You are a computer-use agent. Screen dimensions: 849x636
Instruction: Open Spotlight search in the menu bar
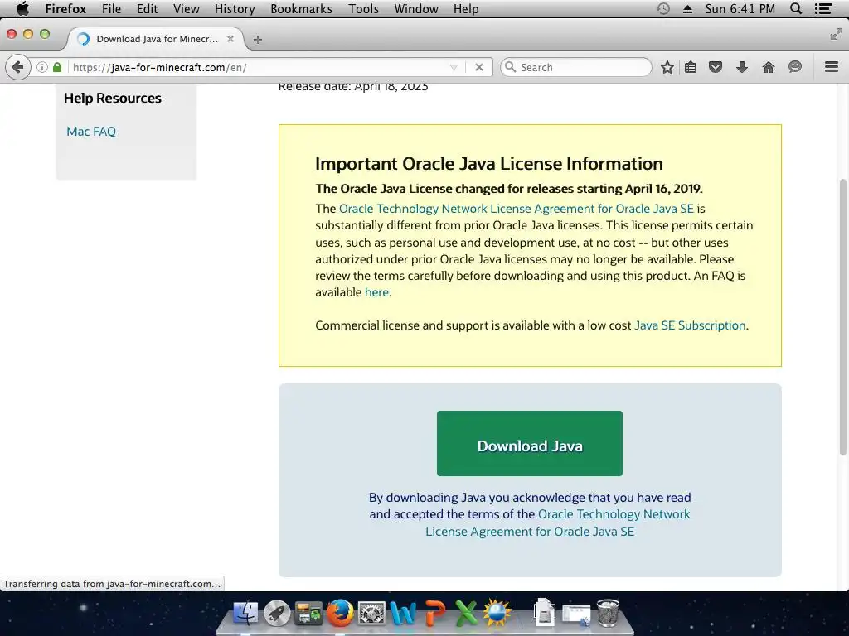click(x=796, y=8)
